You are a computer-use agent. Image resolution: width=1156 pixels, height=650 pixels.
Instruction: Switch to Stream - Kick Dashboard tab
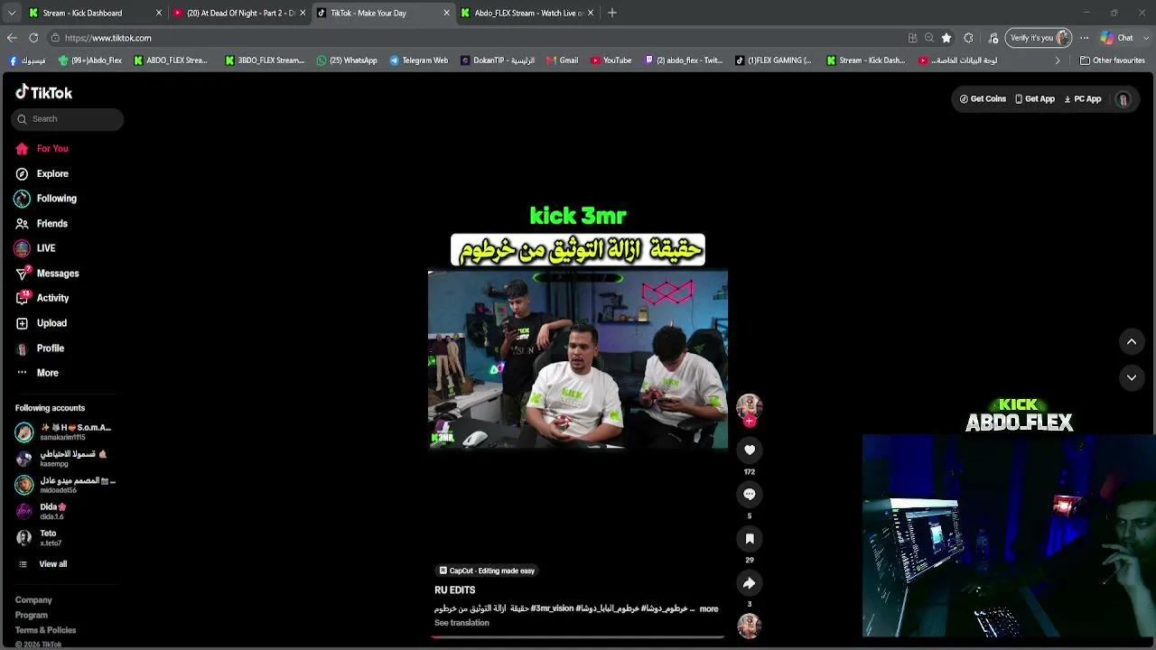coord(94,13)
